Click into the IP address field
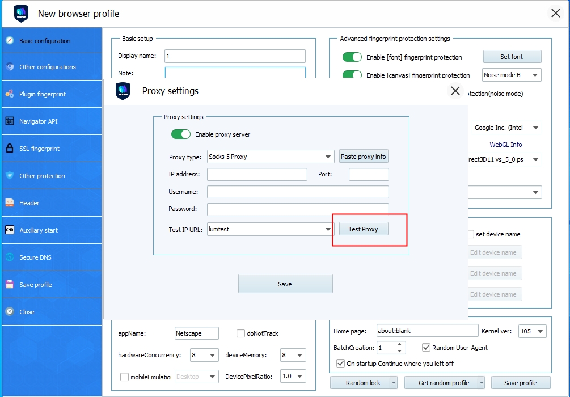Screen dimensions: 570x397 coord(257,174)
